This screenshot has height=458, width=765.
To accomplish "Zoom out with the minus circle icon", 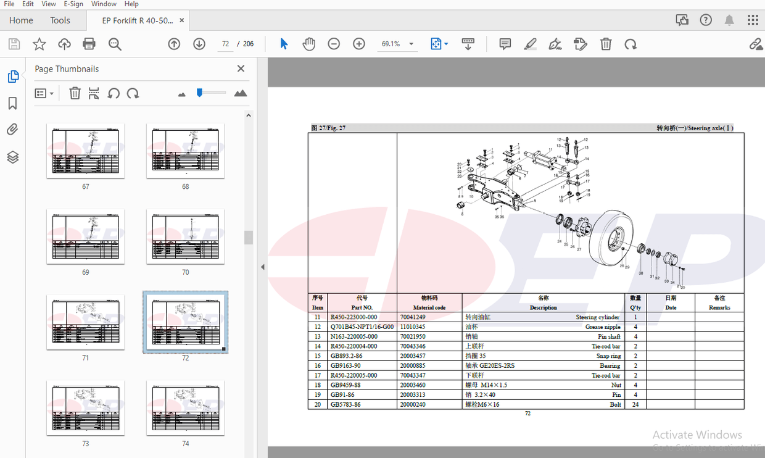I will [x=334, y=44].
